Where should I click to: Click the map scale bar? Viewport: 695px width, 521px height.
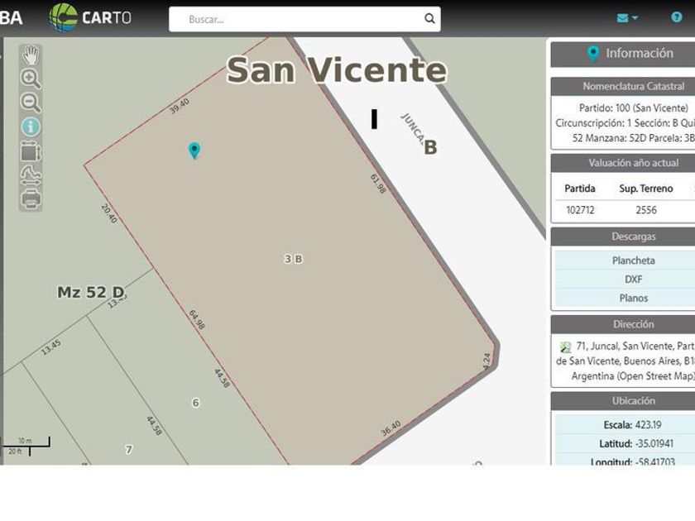26,446
